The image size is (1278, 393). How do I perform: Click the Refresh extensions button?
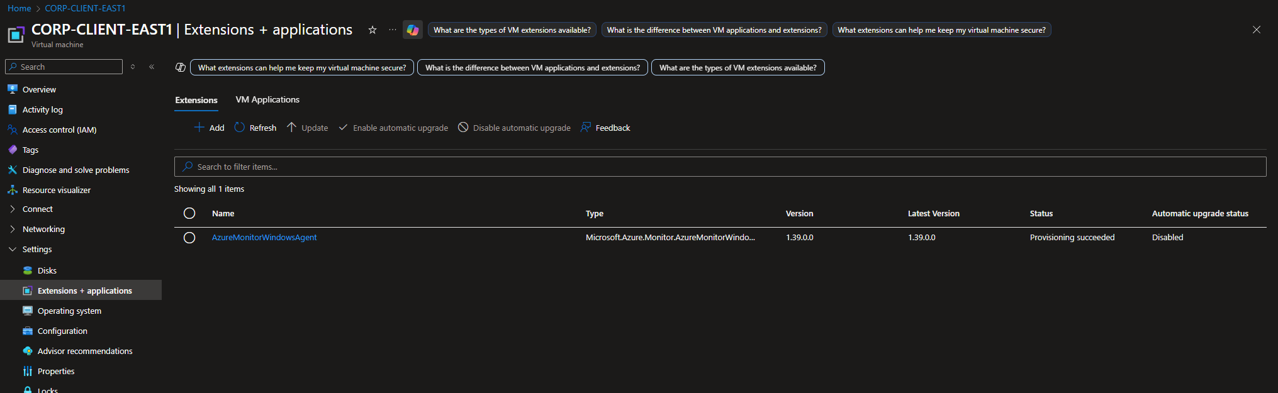pyautogui.click(x=255, y=128)
